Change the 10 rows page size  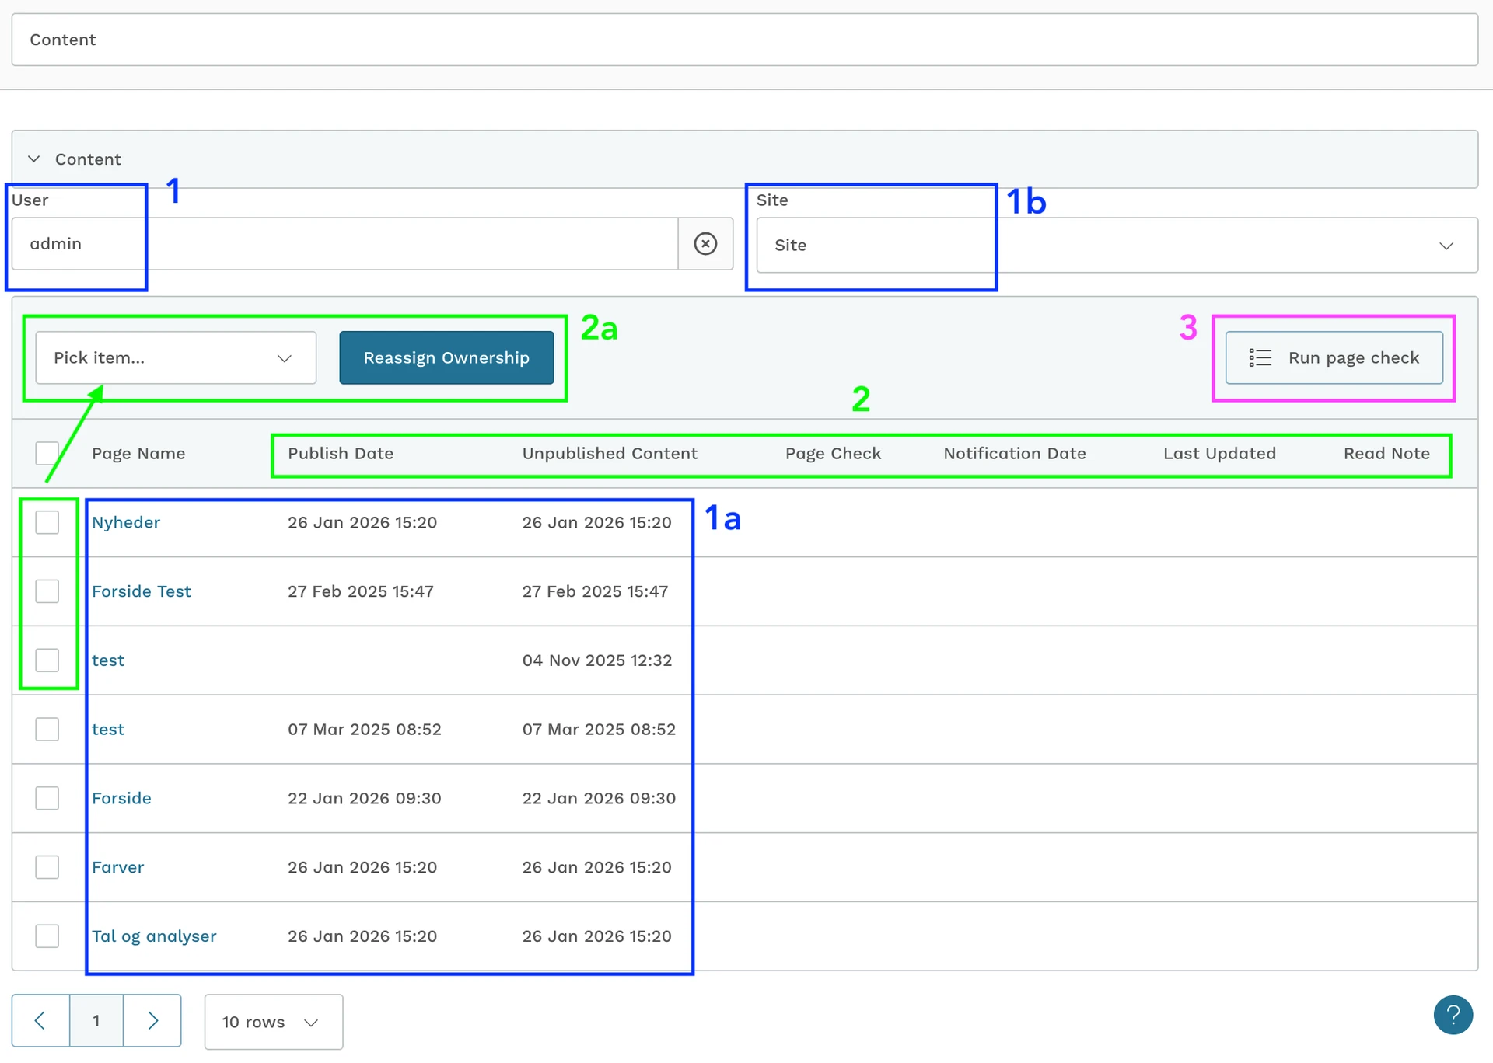click(273, 1022)
